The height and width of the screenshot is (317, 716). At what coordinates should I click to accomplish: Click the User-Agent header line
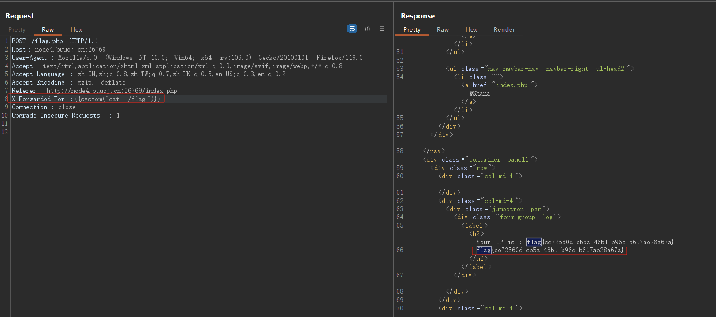pos(187,58)
